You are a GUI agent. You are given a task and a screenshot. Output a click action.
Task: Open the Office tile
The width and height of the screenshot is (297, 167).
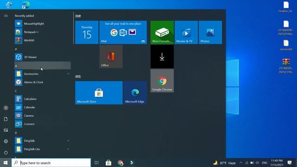tap(111, 57)
